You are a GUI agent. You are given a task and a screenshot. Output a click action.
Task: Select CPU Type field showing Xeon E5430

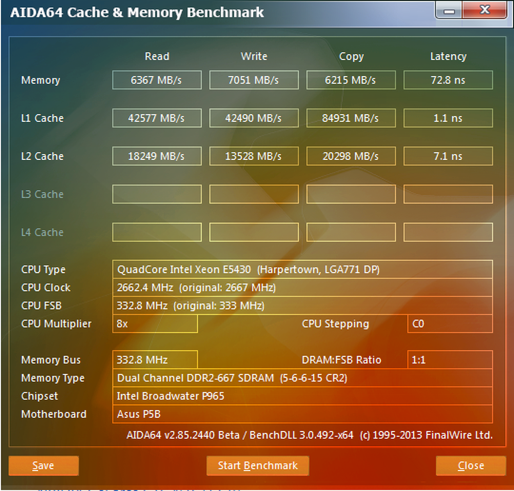tap(302, 269)
